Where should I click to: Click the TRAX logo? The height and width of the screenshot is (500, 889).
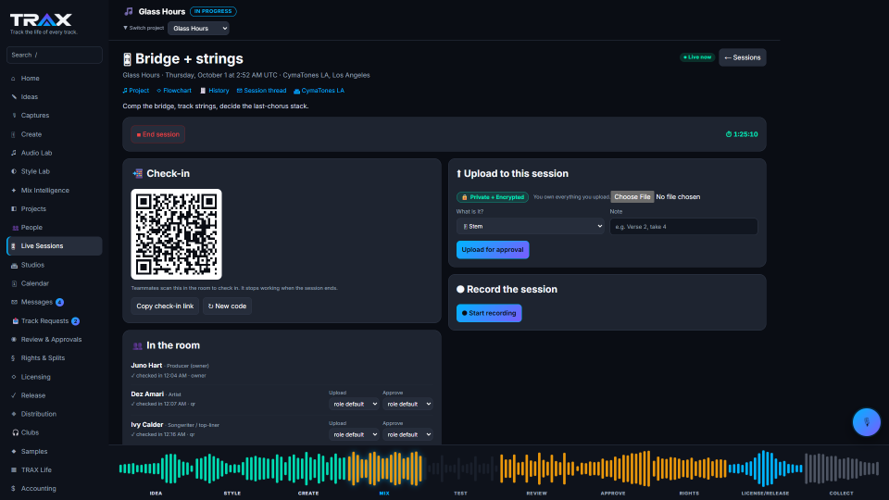[41, 20]
